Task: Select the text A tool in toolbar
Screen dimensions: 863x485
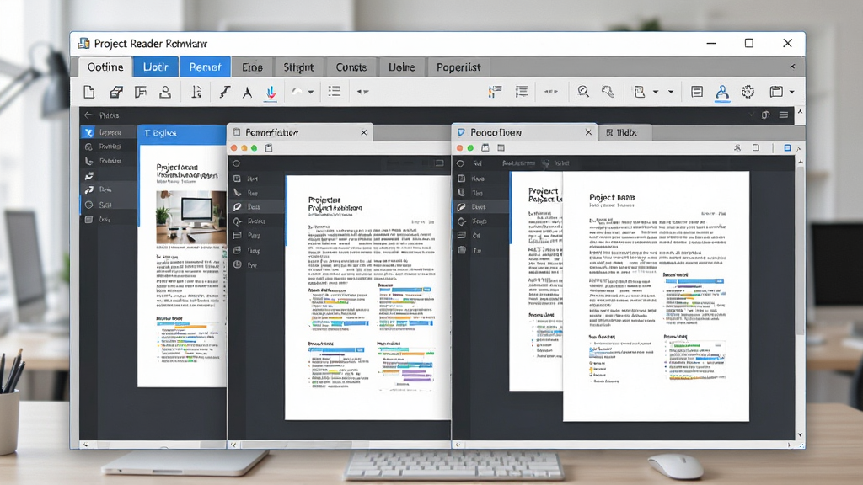Action: point(247,93)
